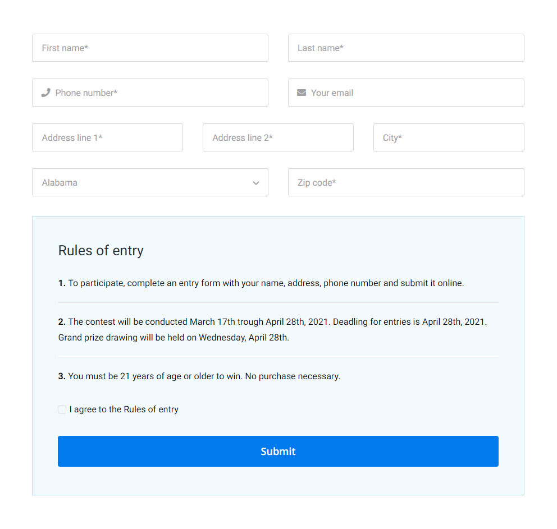This screenshot has height=529, width=557.
Task: Click into the Zip code field
Action: pos(406,182)
